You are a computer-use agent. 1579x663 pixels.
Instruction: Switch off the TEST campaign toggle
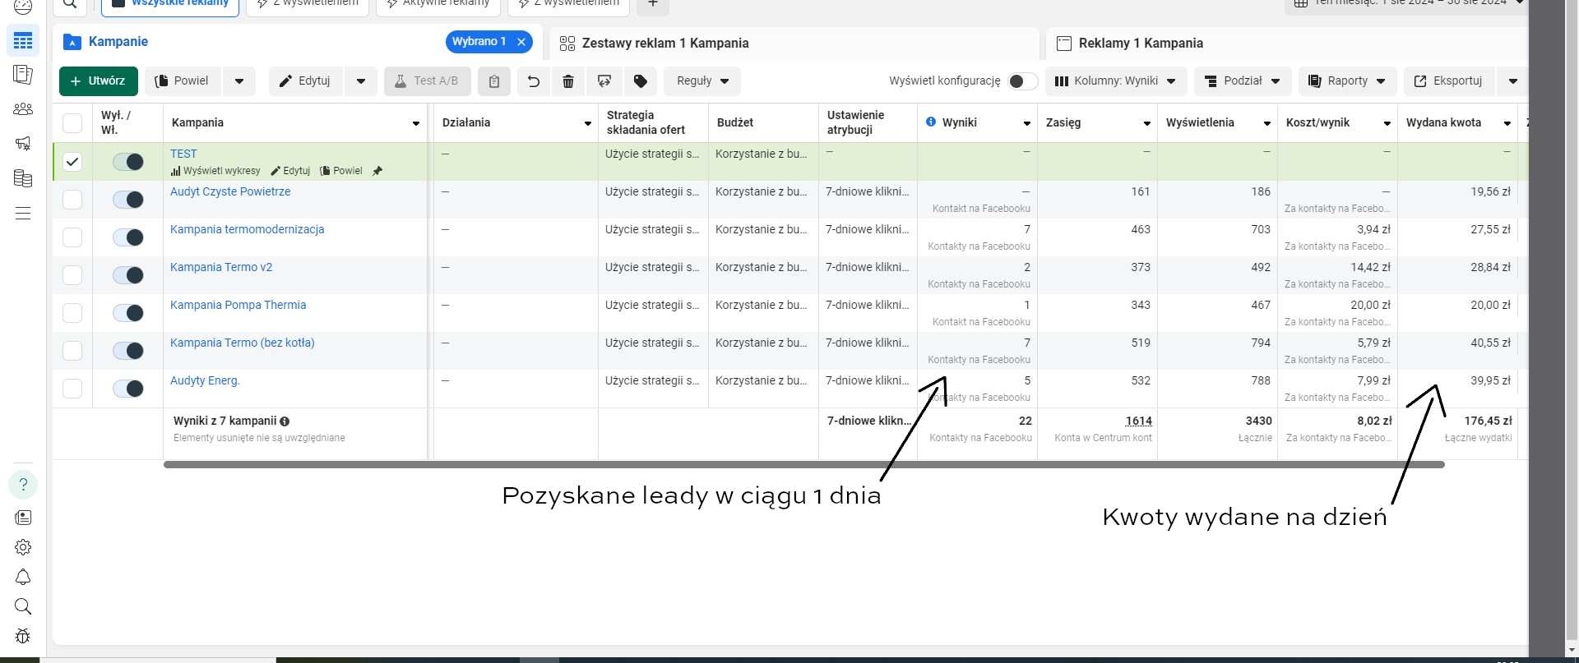tap(128, 162)
